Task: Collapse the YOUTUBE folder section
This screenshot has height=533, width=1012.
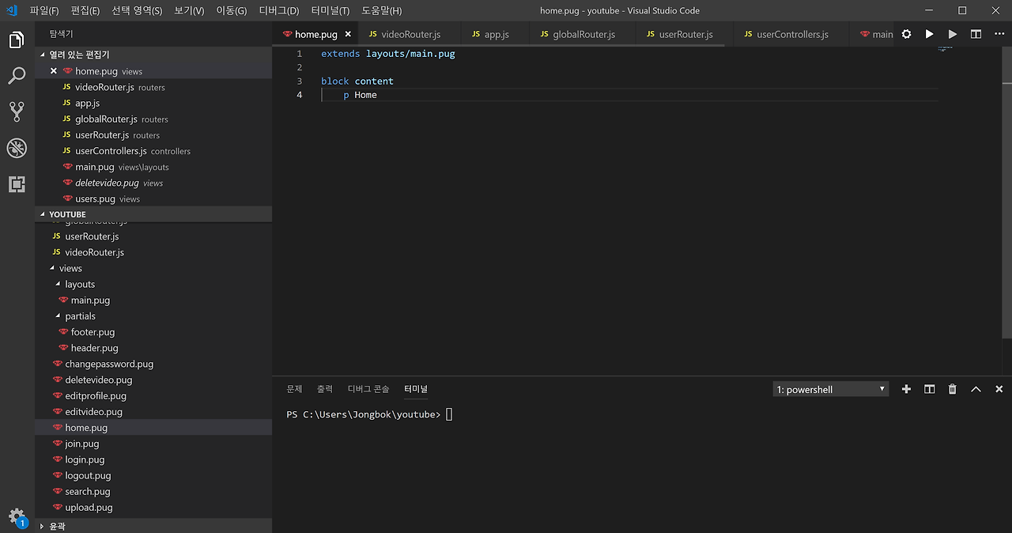Action: pos(153,214)
